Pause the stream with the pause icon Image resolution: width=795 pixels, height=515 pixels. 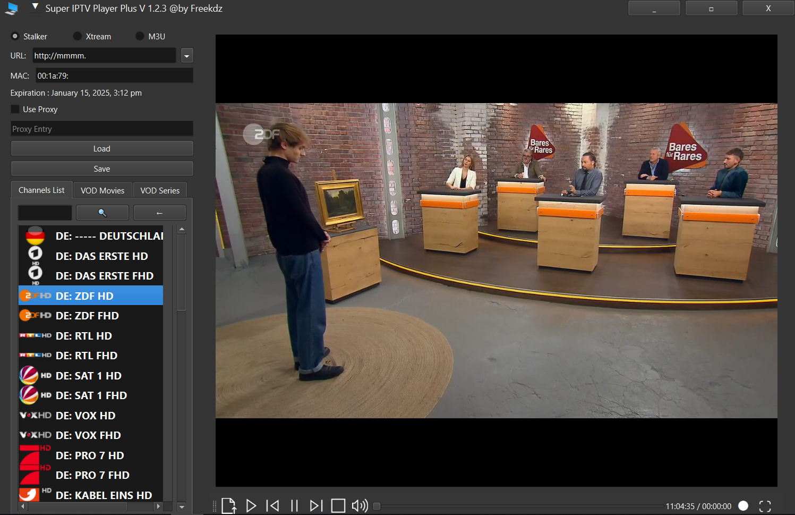294,506
